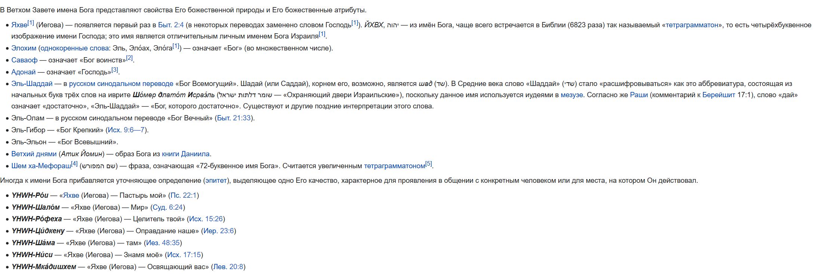
Task: Follow the тетраграмматон link in first bullet
Action: (x=692, y=25)
